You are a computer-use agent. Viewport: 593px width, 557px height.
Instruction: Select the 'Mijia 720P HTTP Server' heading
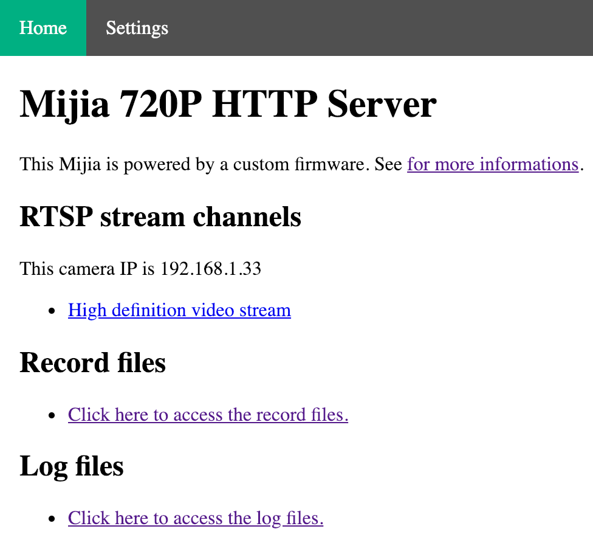tap(228, 105)
